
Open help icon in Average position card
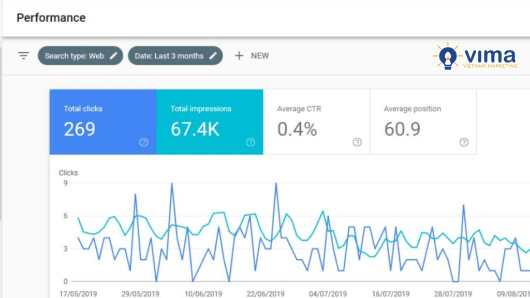464,142
